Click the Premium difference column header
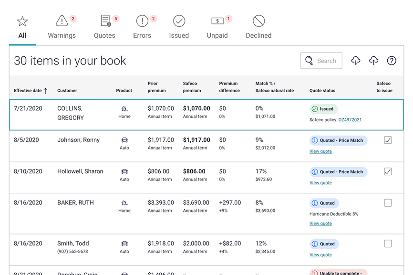Screen dimensions: 413x275 [x=229, y=87]
